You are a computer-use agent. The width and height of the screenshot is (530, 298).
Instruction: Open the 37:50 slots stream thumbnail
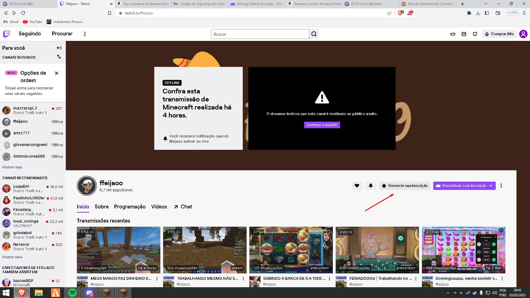(x=291, y=250)
